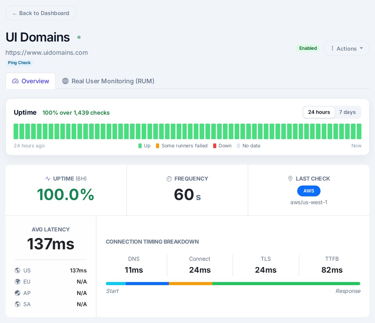Click the Enabled status badge

[x=308, y=48]
